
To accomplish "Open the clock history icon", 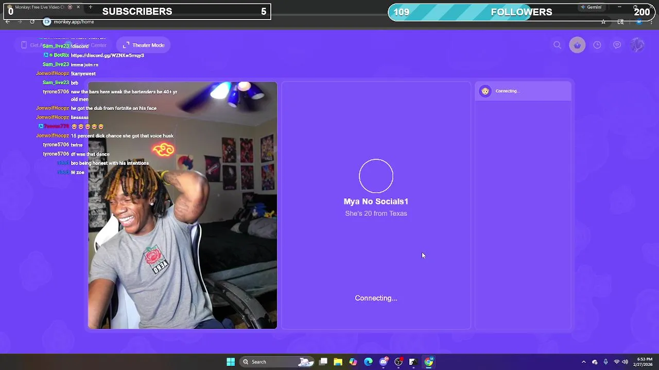I will pos(597,45).
